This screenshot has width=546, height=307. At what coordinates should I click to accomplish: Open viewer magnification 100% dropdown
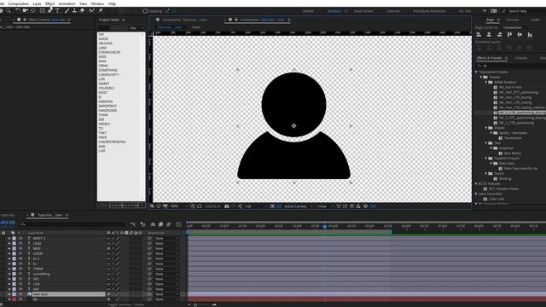coord(178,206)
